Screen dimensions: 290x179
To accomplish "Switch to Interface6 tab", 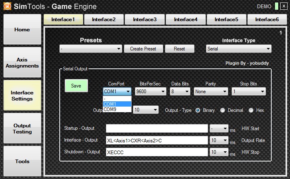I will coord(267,20).
